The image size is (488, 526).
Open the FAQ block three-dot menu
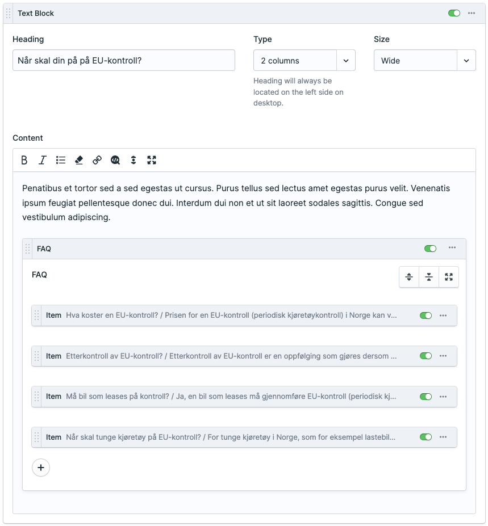(x=452, y=248)
